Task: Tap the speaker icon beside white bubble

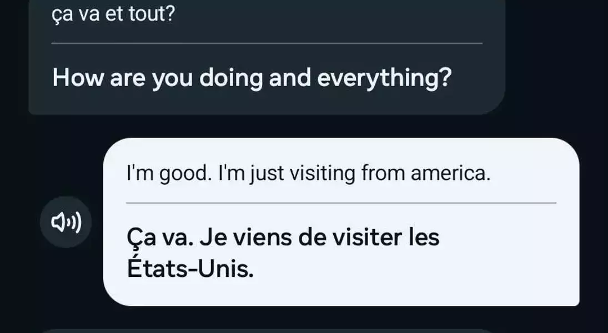Action: [66, 222]
